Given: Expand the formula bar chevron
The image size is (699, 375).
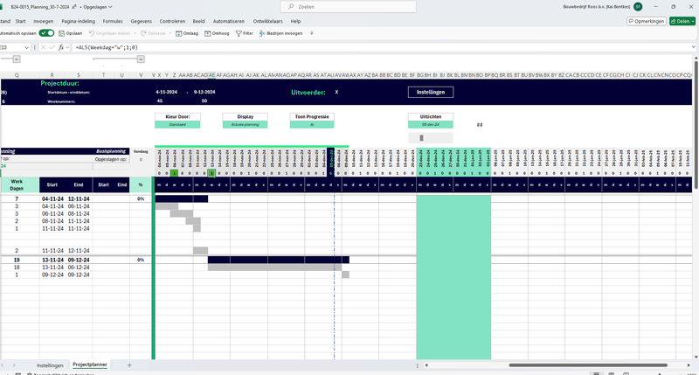Looking at the screenshot, I should 693,47.
